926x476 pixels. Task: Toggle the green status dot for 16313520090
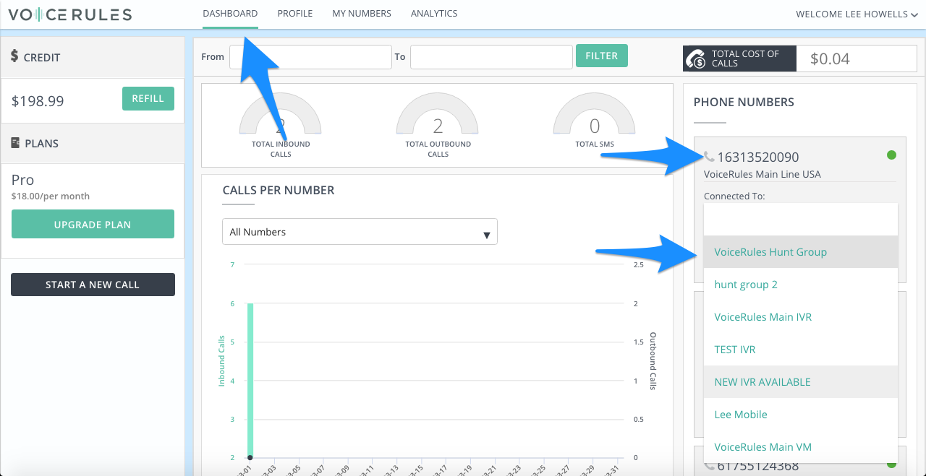(x=892, y=154)
